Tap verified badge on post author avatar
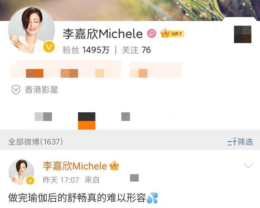Image resolution: width=260 pixels, height=208 pixels. click(x=30, y=180)
